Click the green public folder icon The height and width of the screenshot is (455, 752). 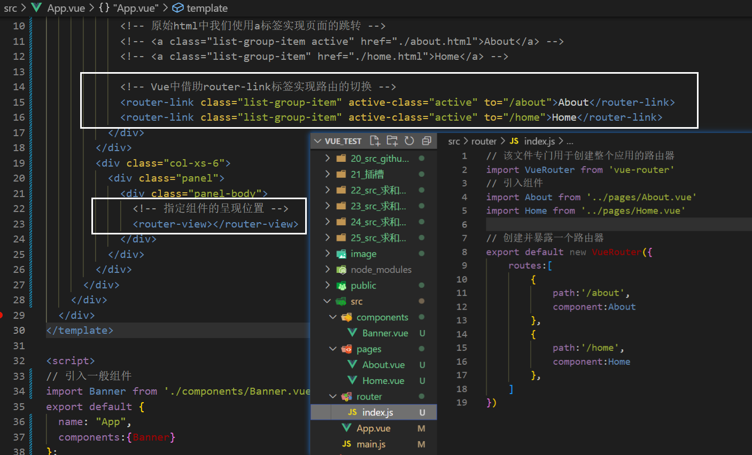[x=341, y=286]
